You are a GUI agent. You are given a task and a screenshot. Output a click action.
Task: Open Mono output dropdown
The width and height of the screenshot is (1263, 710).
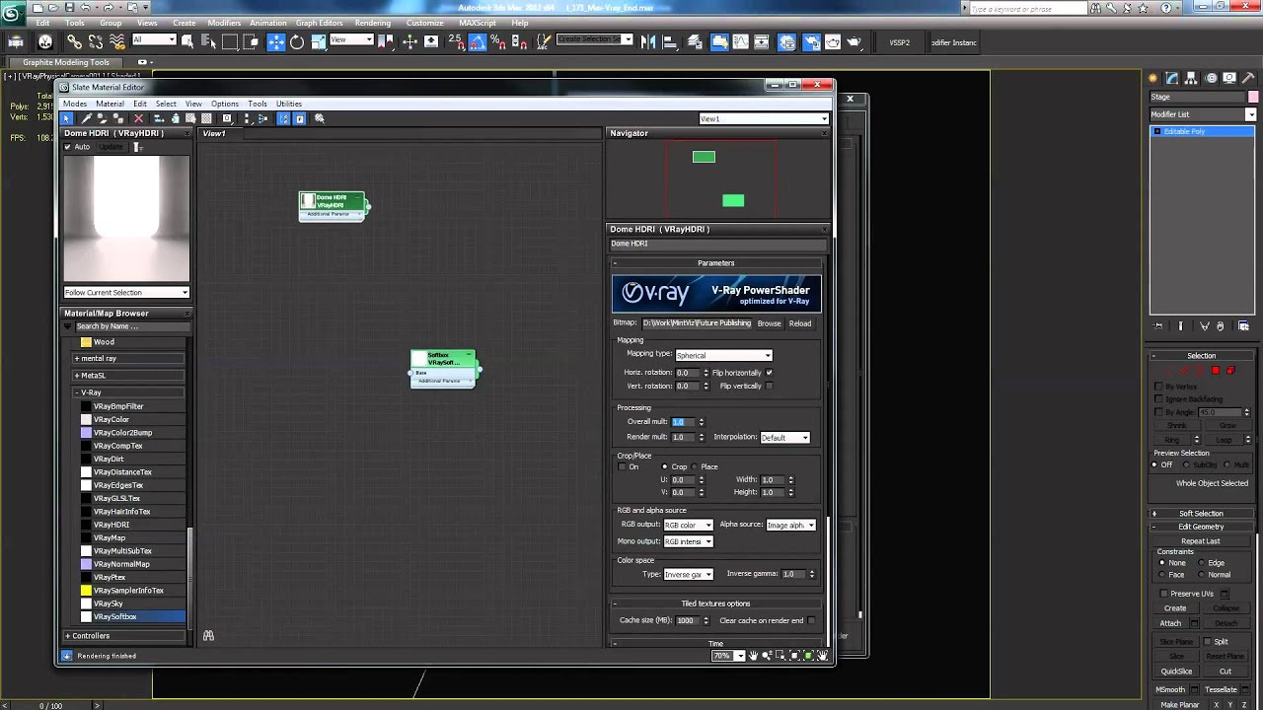tap(688, 541)
